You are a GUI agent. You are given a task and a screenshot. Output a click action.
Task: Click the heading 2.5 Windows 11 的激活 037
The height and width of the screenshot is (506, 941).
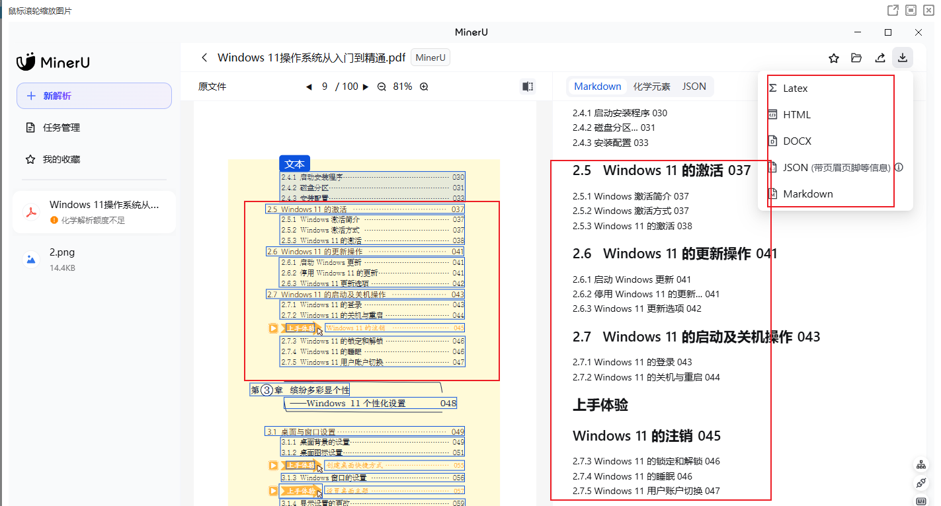click(x=662, y=170)
